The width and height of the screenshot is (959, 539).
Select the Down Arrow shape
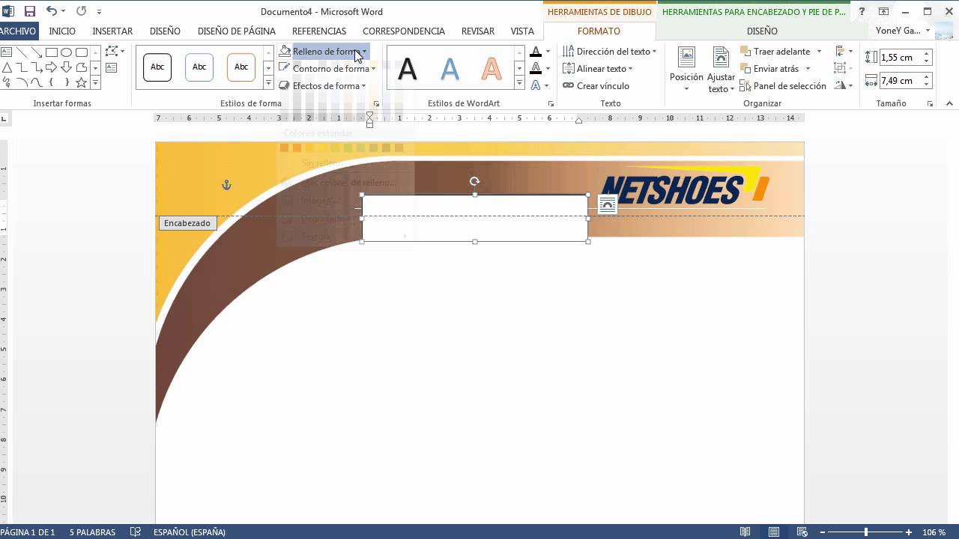tap(67, 67)
